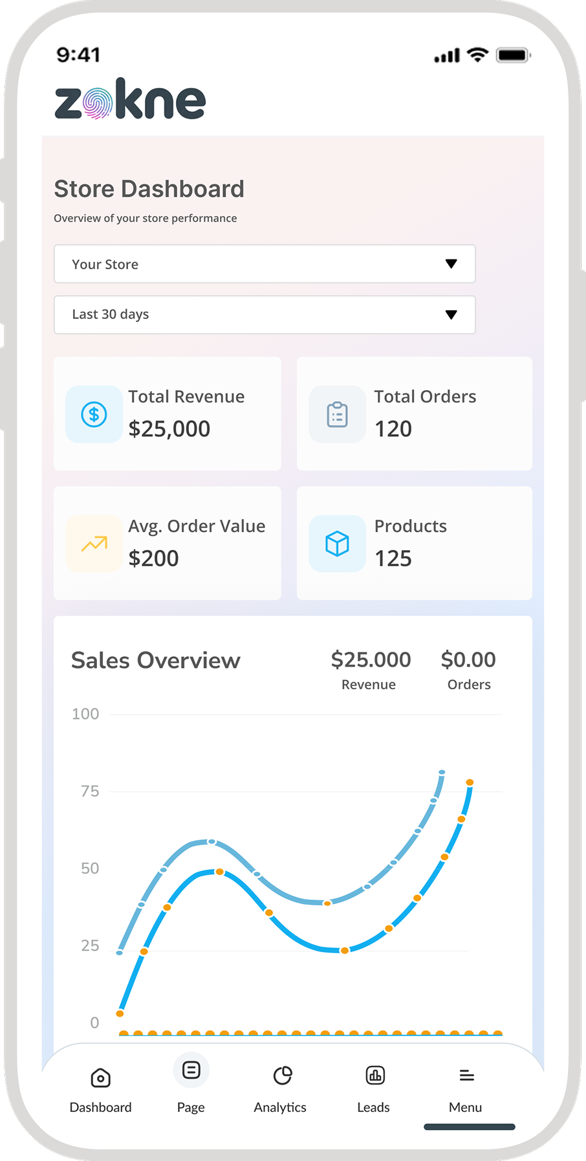Viewport: 586px width, 1161px height.
Task: Click the last orange point on the dark blue line
Action: 470,782
